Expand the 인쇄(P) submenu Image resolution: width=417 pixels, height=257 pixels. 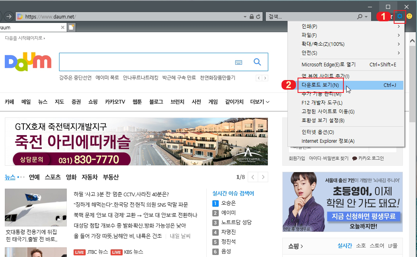[x=346, y=26]
